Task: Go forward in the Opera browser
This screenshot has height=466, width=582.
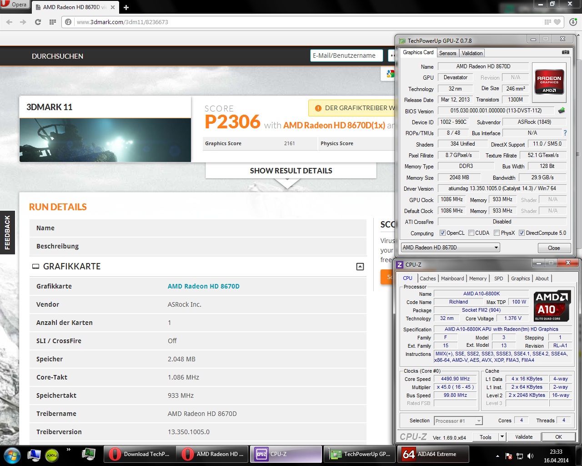Action: (23, 22)
